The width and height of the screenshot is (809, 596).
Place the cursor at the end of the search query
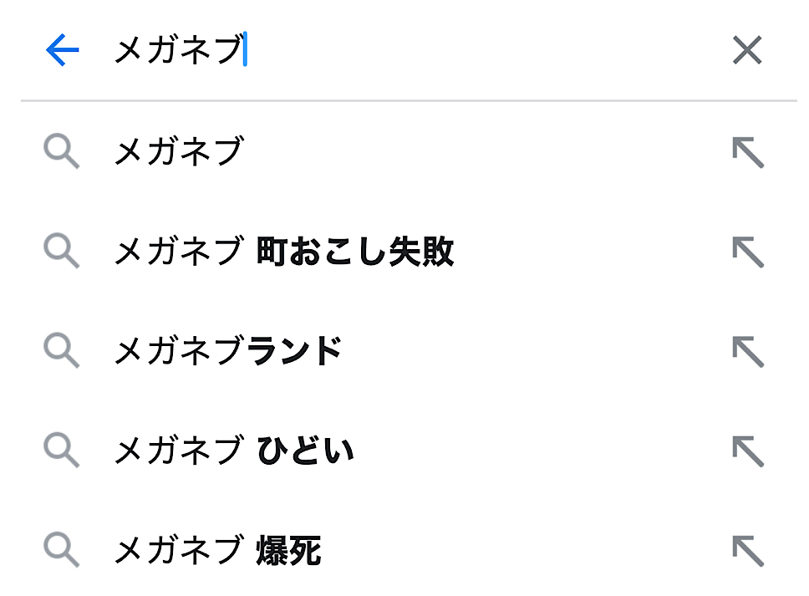244,51
